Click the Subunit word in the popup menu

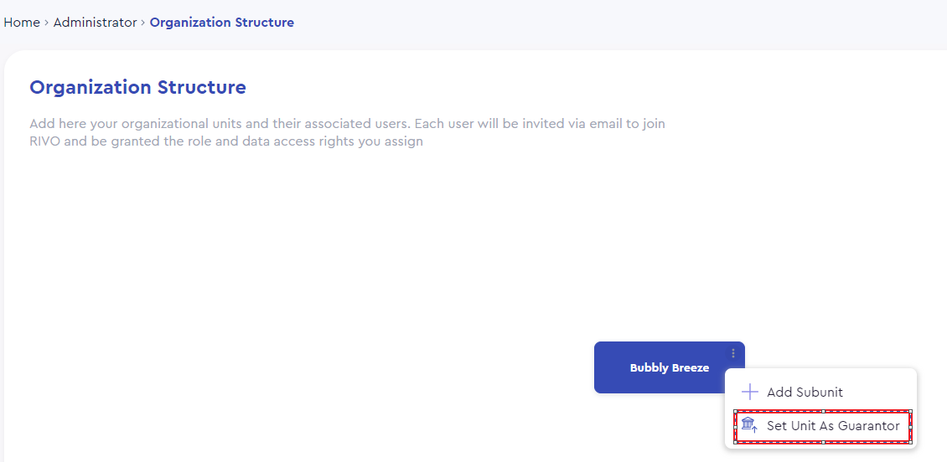click(x=823, y=392)
